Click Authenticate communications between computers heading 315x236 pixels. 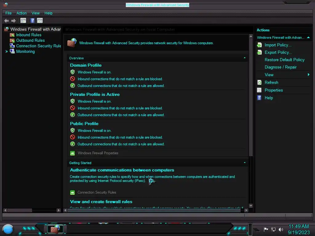[x=122, y=170]
